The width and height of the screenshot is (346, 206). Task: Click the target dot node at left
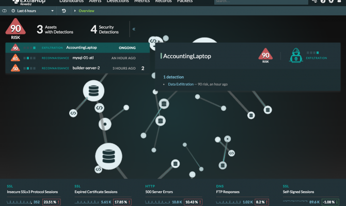coord(105,124)
